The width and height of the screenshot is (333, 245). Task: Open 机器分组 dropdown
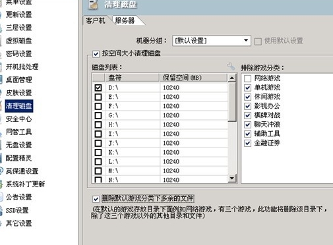click(x=212, y=41)
